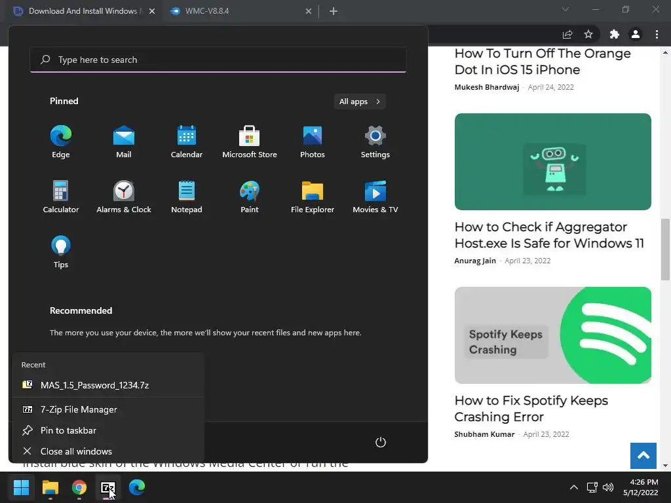Click author name Anurag Jain
Viewport: 671px width, 503px height.
475,261
